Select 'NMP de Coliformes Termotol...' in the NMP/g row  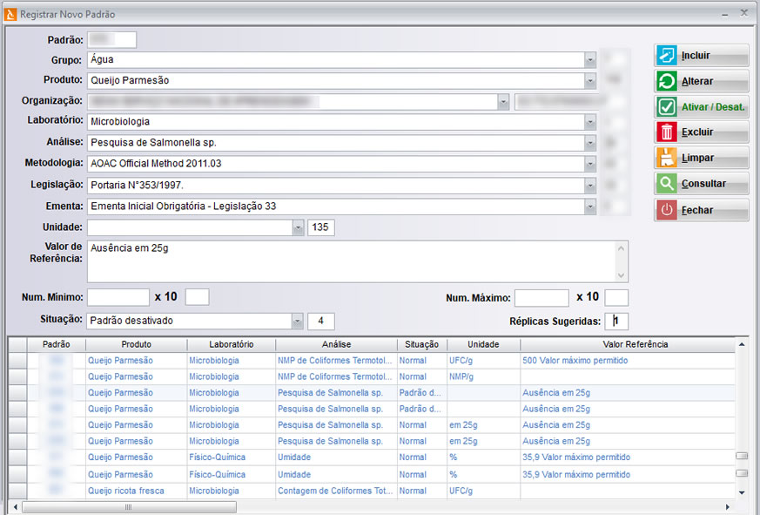click(335, 376)
